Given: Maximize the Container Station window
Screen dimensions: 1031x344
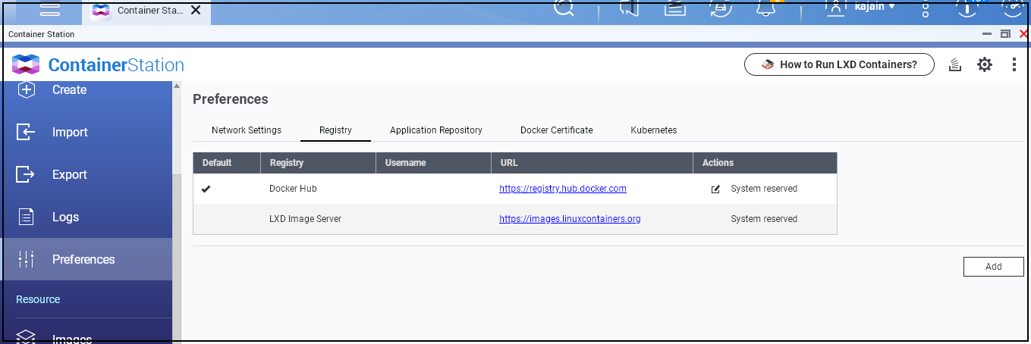Looking at the screenshot, I should click(1006, 34).
